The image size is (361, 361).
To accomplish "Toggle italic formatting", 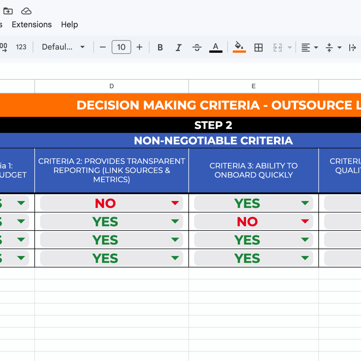I will (179, 47).
